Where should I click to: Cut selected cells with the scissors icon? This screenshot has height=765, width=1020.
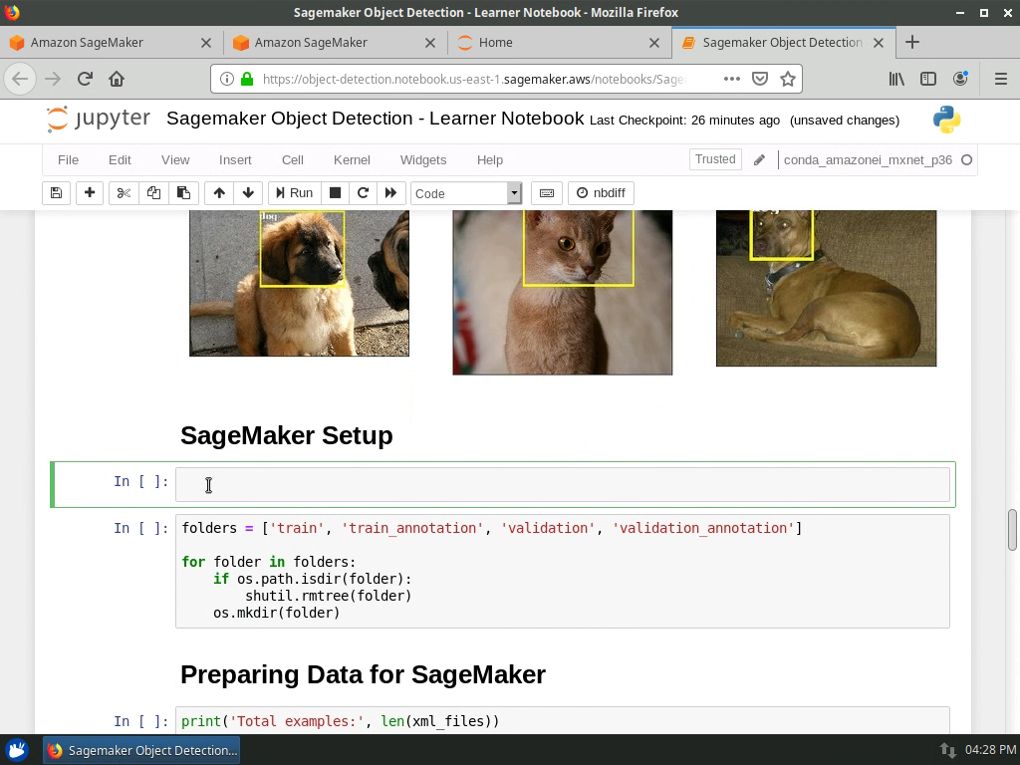pyautogui.click(x=124, y=193)
